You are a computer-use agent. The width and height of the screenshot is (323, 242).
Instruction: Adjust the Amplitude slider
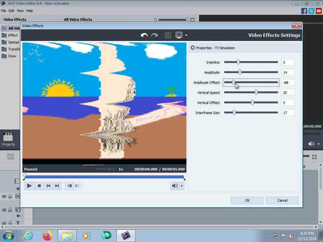[240, 72]
